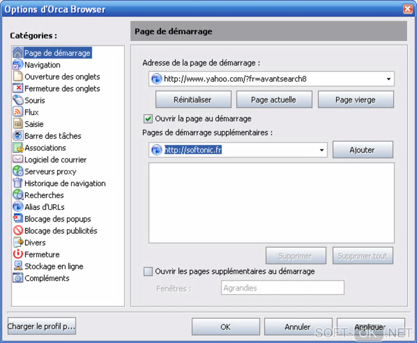Select the Navigation category
This screenshot has height=343, width=417.
pyautogui.click(x=42, y=65)
